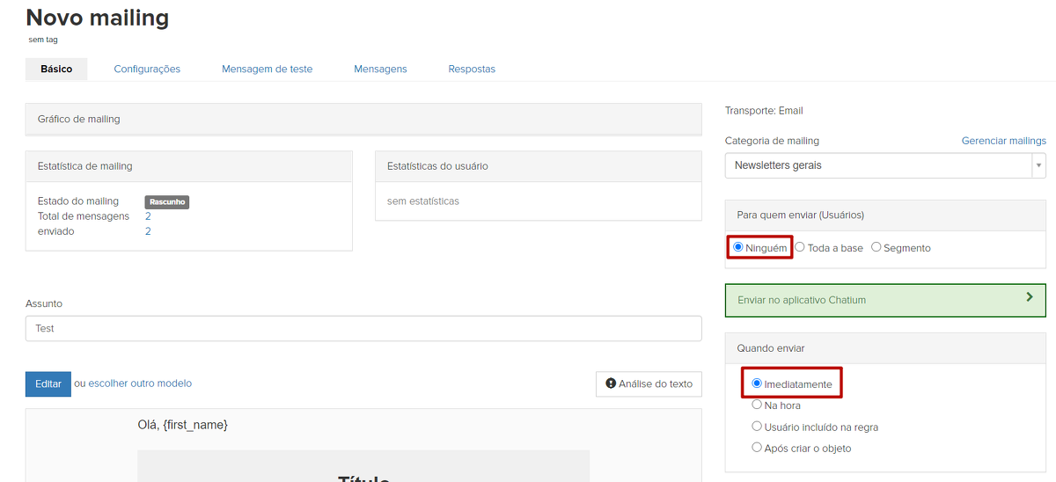Select the Ninguém radio option
1056x482 pixels.
pos(738,247)
